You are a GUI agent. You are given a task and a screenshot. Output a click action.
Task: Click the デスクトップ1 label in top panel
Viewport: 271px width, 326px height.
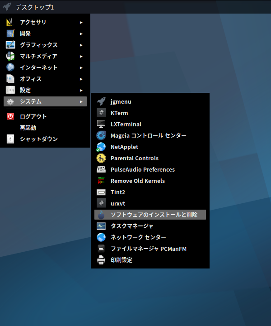pyautogui.click(x=35, y=7)
